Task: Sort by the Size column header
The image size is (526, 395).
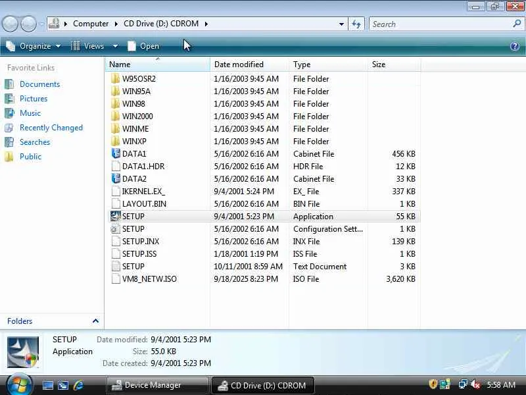Action: coord(394,64)
